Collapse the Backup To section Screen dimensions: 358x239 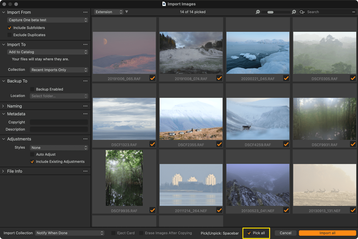3,81
